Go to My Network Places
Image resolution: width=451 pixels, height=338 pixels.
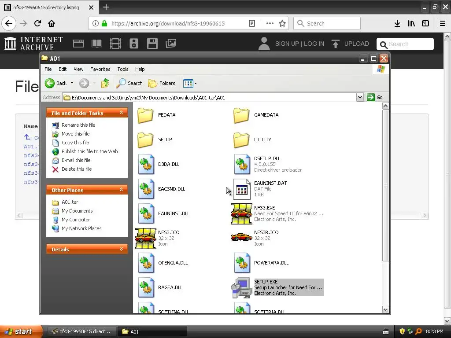point(81,228)
